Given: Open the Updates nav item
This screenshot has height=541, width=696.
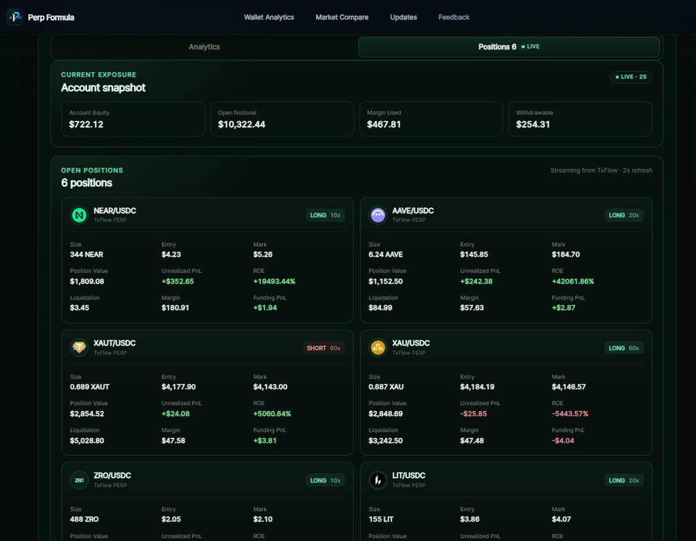Looking at the screenshot, I should click(403, 17).
